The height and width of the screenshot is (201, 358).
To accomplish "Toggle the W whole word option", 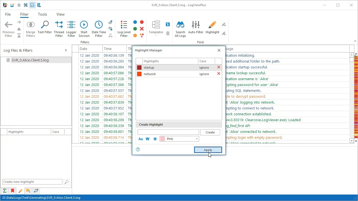I will [148, 139].
